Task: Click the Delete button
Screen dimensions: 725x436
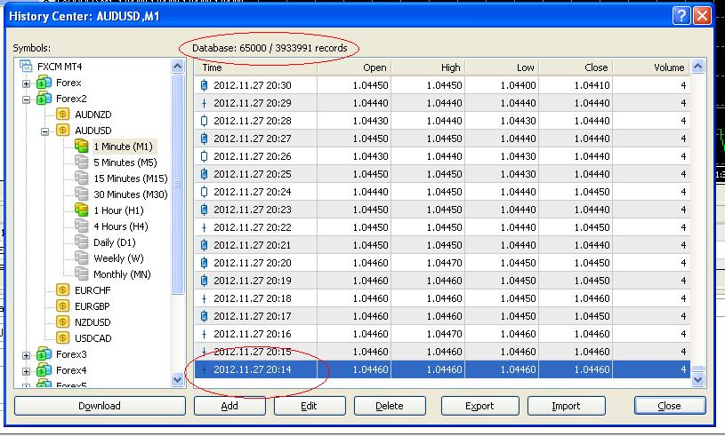Action: point(390,406)
